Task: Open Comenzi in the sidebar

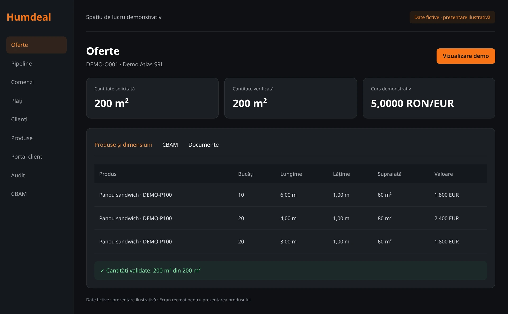Action: [37, 82]
